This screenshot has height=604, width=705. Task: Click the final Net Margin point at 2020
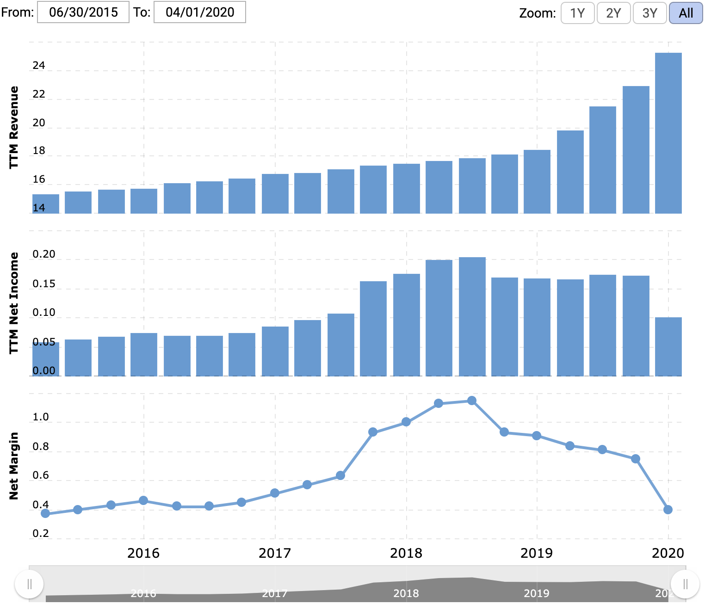tap(668, 510)
